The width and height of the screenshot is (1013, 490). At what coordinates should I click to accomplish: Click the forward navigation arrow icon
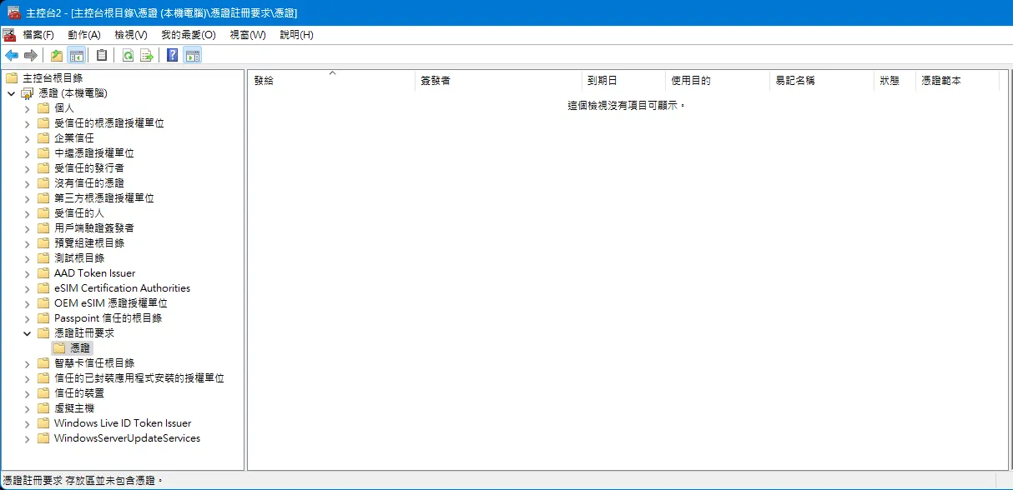pos(31,55)
